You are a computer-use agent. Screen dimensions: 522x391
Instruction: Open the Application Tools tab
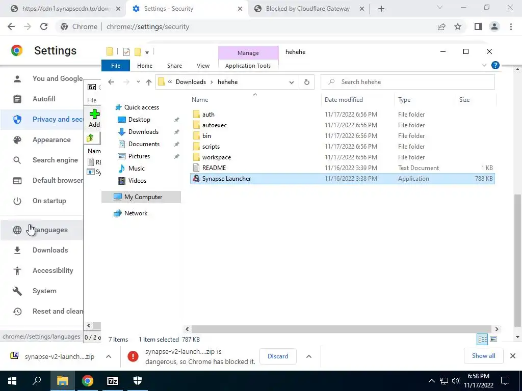click(x=248, y=66)
